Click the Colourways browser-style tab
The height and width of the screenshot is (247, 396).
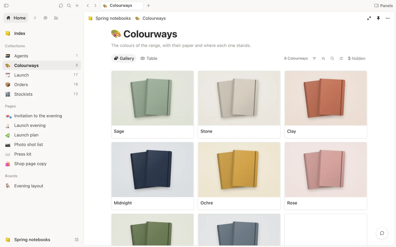(x=122, y=6)
